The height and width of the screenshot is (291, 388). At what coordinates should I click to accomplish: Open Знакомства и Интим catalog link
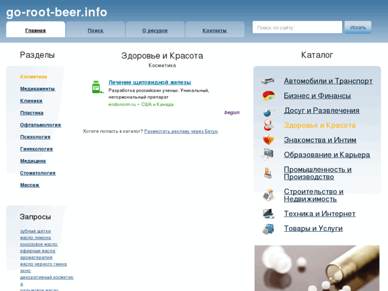click(320, 140)
